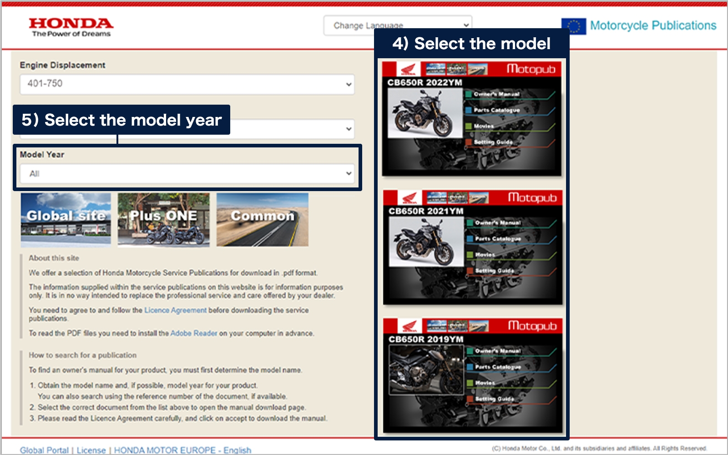Select Movies under CB650R 2019YM
Viewport: 728px width, 455px height.
pyautogui.click(x=485, y=383)
